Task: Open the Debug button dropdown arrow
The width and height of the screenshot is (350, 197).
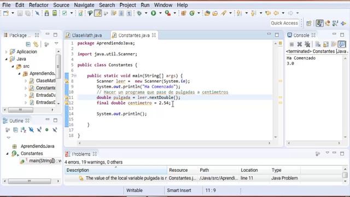Action: pyautogui.click(x=146, y=13)
